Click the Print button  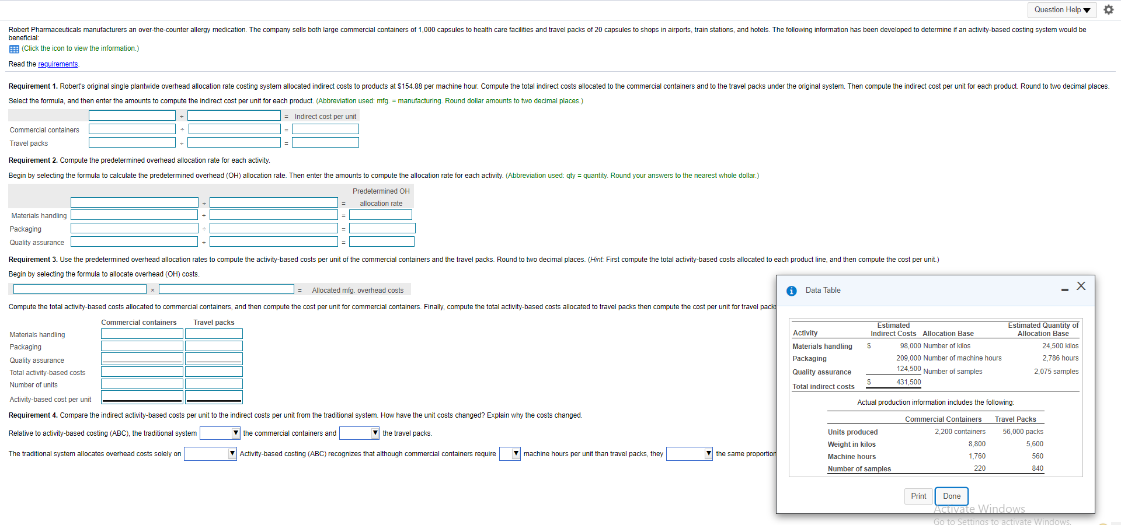[918, 496]
